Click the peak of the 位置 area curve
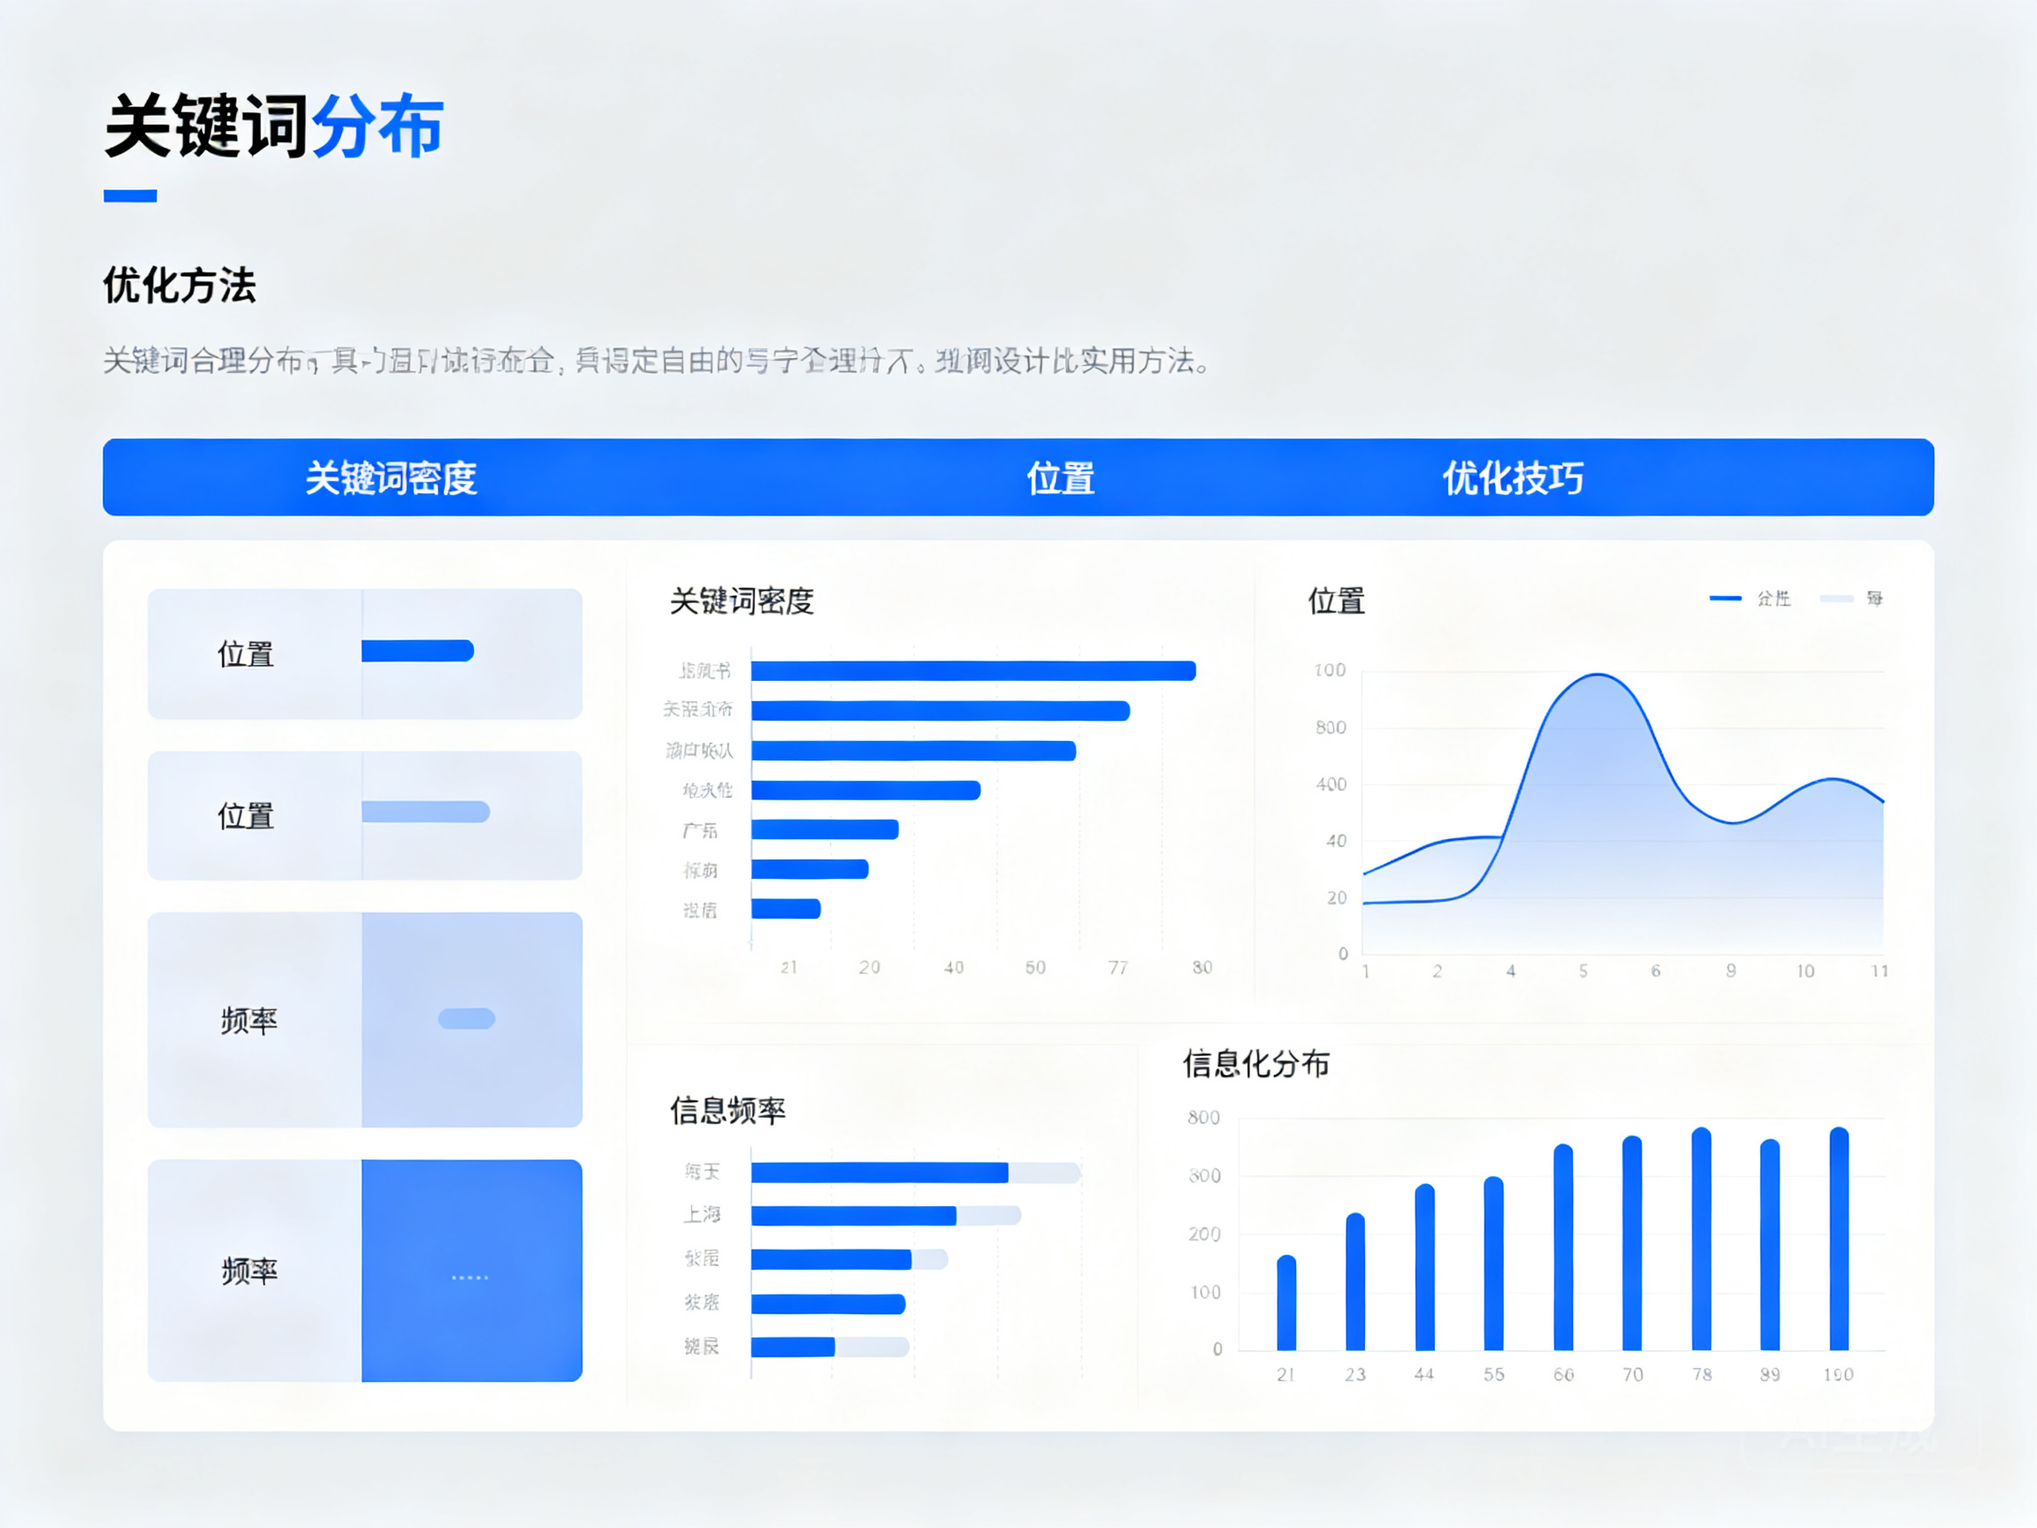The width and height of the screenshot is (2037, 1528). (x=1598, y=675)
